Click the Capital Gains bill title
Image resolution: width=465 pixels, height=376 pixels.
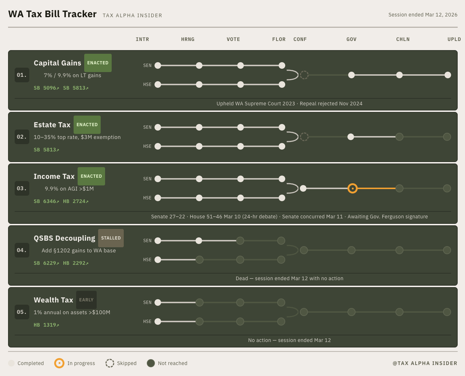coord(57,63)
